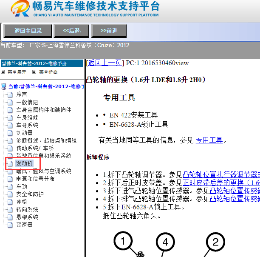260x257 pixels.
Task: Open 悬架系统 tree item
Action: point(27,217)
